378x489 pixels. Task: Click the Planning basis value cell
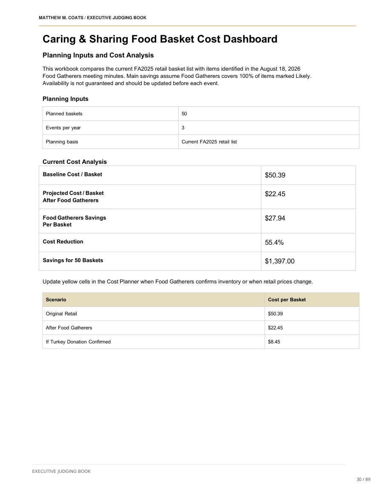click(269, 142)
